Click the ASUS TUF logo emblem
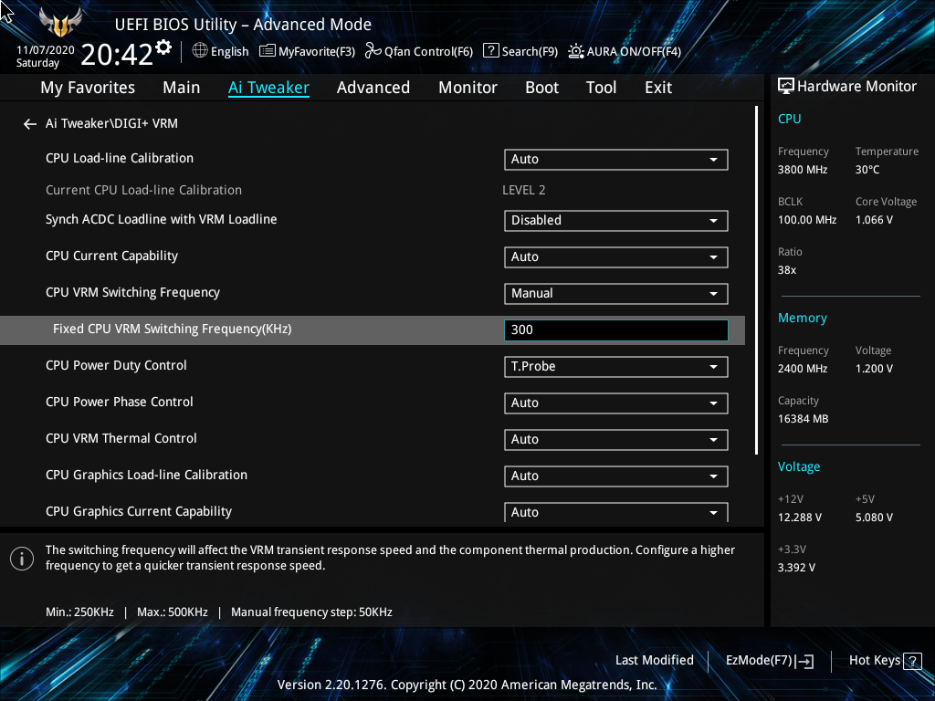The height and width of the screenshot is (701, 935). coord(59,23)
